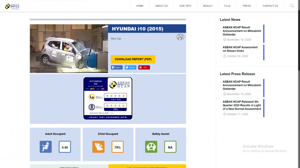Screen dimensions: 300x168
Task: Click the Adult Occupant score 4.40
Action: click(x=65, y=147)
